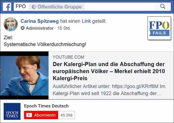Click the globe icon beside Öffentliche Gruppe
Viewport: 174px width, 123px height.
pyautogui.click(x=34, y=7)
